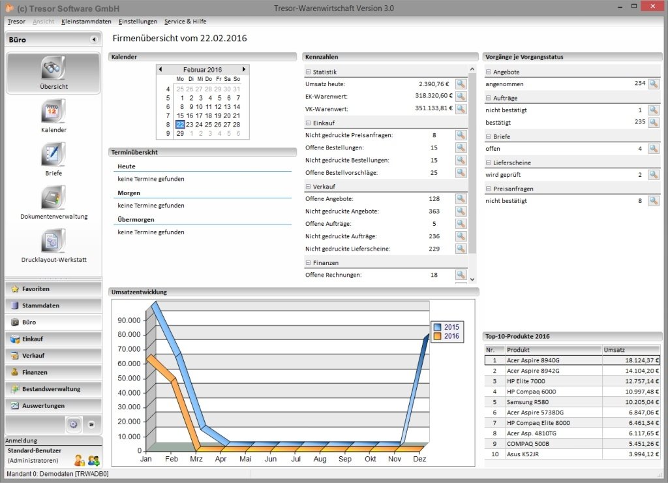This screenshot has height=483, width=668.
Task: Click magnifier beside Offene Angebote
Action: (461, 198)
